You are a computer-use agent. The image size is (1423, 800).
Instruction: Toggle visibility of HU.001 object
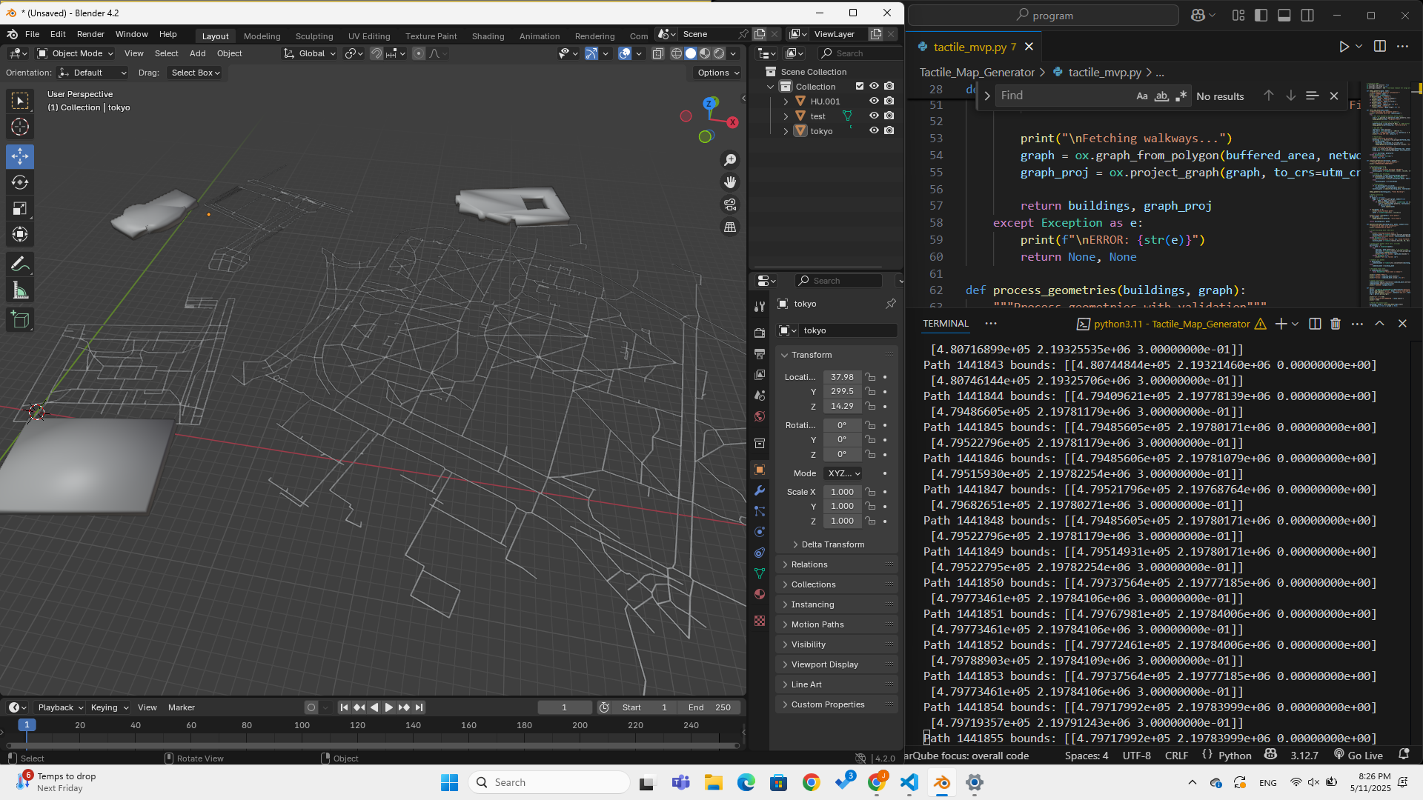[874, 101]
